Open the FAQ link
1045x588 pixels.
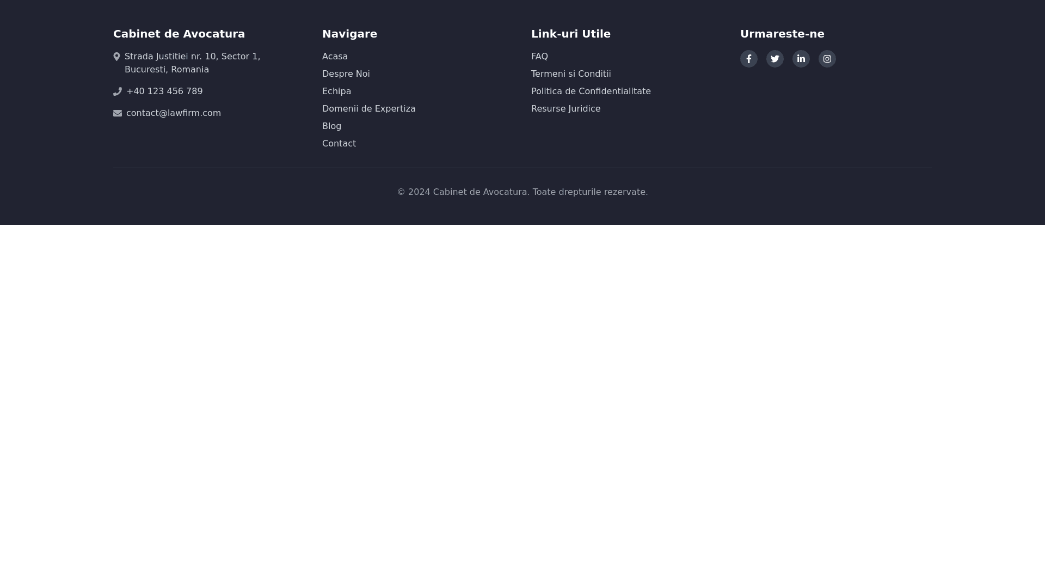click(539, 57)
